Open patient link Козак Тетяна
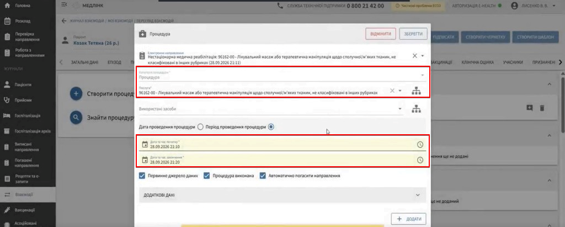 96,43
